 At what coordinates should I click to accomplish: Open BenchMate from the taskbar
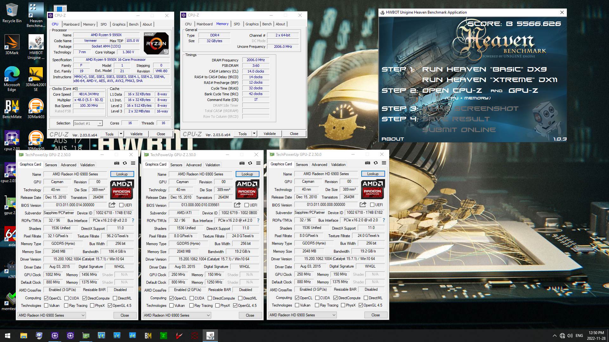tap(148, 336)
